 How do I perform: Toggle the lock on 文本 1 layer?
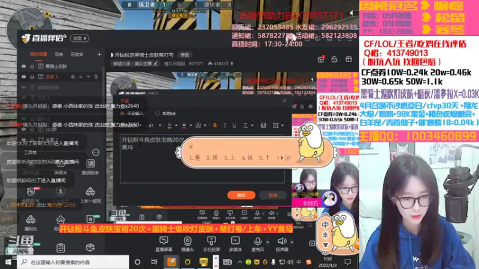tap(32, 77)
